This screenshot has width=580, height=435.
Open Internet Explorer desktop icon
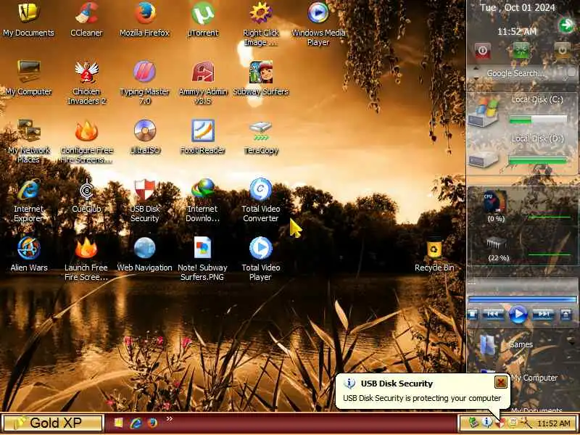pos(28,200)
